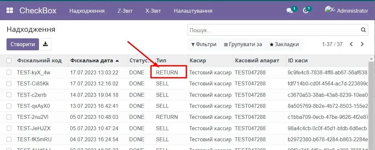Expand the Закладки favorites dropdown
375x150 pixels.
click(x=284, y=44)
